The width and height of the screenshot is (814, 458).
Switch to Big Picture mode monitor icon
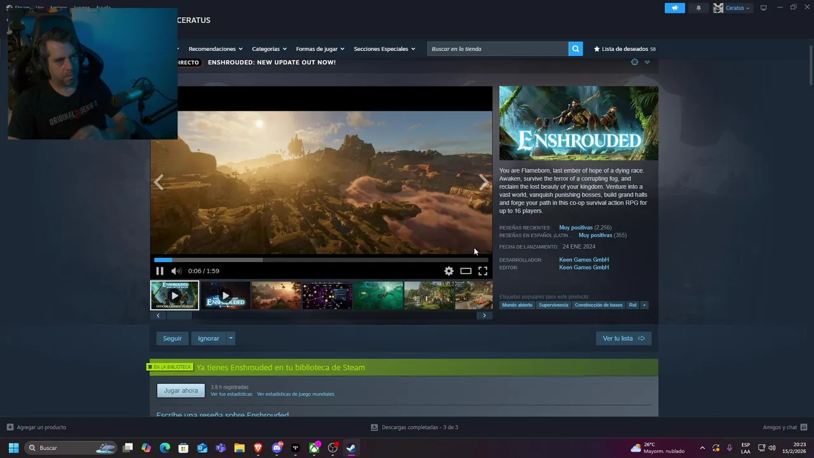pos(764,8)
